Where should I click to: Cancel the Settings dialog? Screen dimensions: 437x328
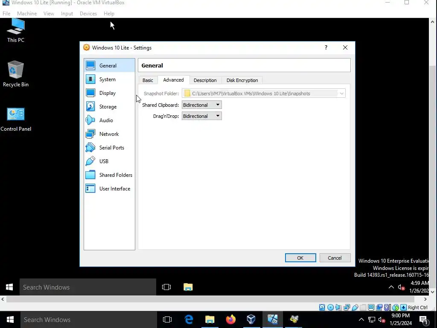click(335, 258)
